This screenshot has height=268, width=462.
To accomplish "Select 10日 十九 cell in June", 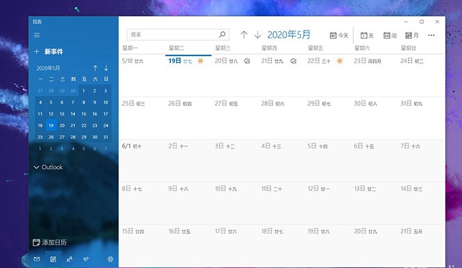I will point(235,204).
